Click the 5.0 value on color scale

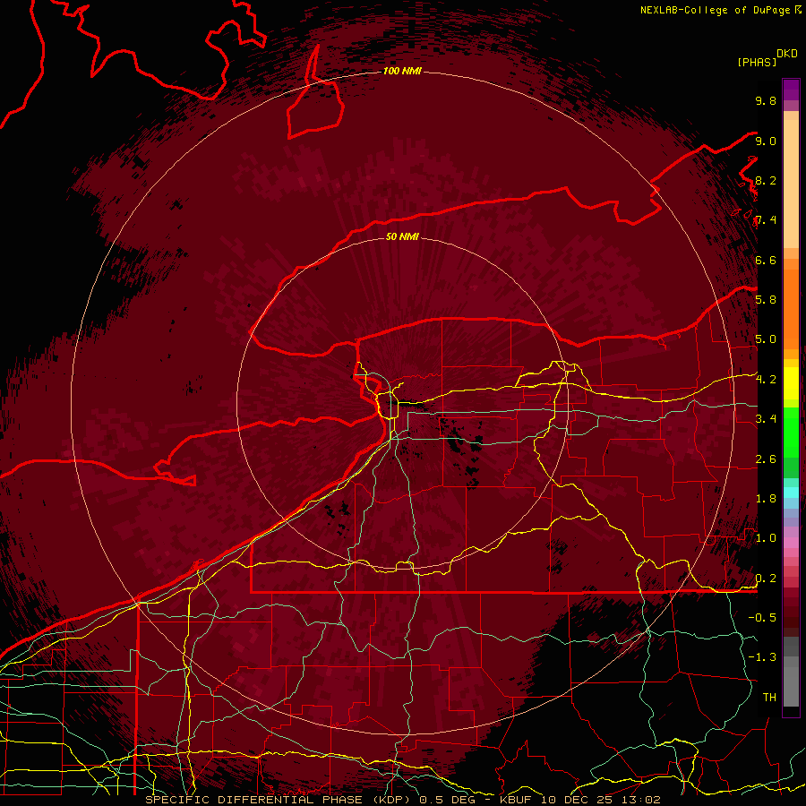[766, 339]
